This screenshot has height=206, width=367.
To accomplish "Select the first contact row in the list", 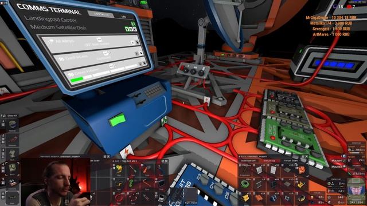I will click(91, 43).
